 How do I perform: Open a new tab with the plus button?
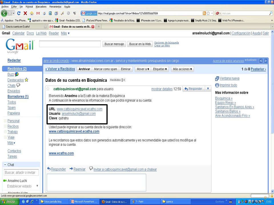tap(99, 27)
